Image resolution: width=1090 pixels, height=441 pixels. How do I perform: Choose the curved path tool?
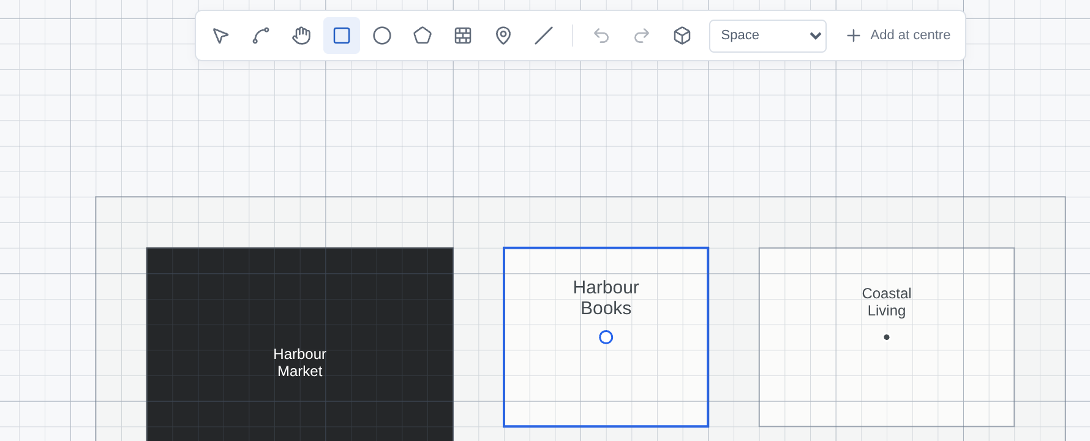click(x=261, y=36)
